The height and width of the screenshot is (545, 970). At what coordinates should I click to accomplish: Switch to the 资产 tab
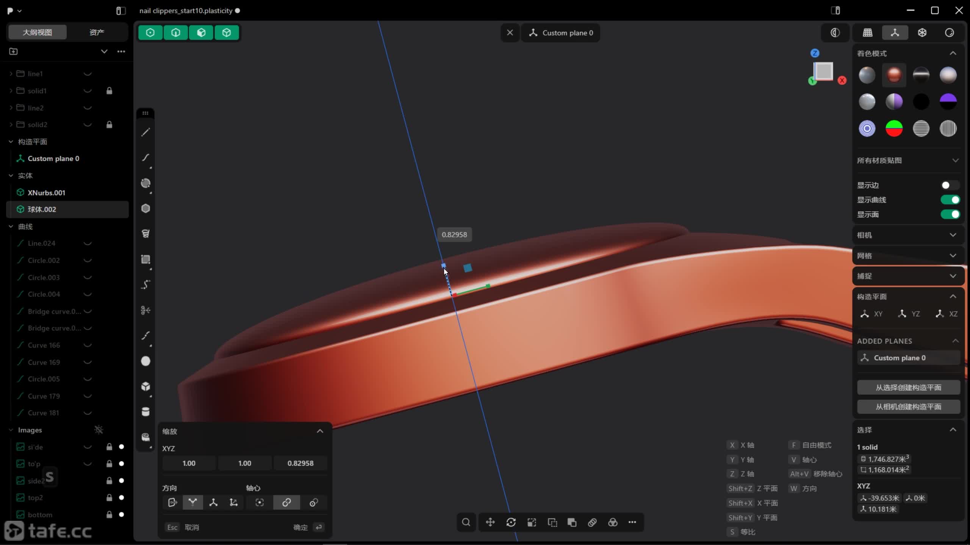[97, 32]
